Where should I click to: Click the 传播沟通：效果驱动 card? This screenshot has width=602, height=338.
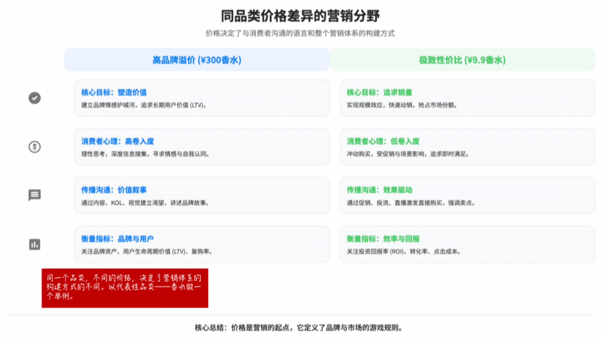point(467,196)
